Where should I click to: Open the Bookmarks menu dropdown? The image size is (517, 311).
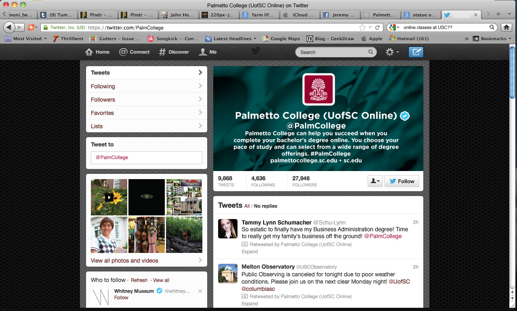[492, 39]
